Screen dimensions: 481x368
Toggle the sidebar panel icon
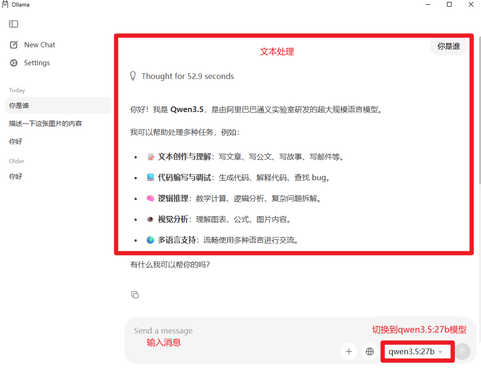(13, 24)
